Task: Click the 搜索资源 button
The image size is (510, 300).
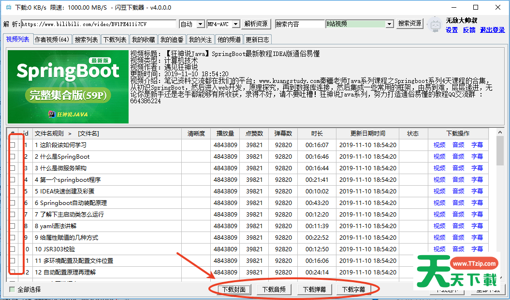Action: (410, 24)
